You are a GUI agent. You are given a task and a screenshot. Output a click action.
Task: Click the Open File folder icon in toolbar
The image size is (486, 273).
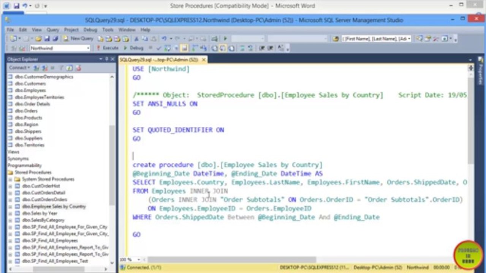pyautogui.click(x=38, y=39)
